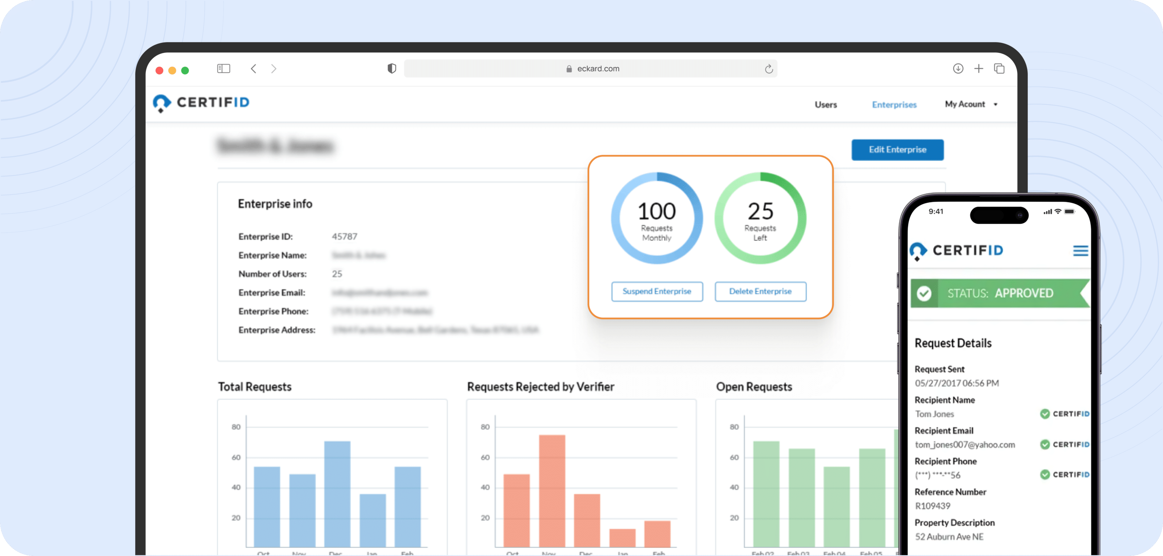Image resolution: width=1163 pixels, height=556 pixels.
Task: Show tab overview icon in browser
Action: tap(999, 69)
